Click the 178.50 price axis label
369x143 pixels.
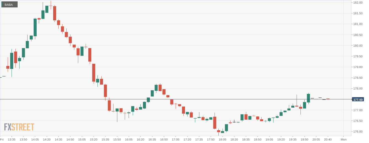pos(358,78)
